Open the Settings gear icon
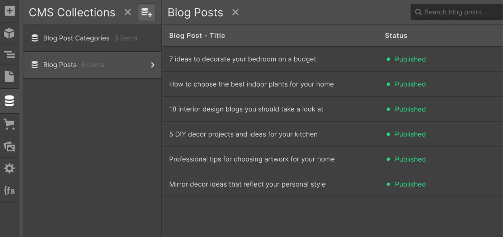 click(x=9, y=168)
